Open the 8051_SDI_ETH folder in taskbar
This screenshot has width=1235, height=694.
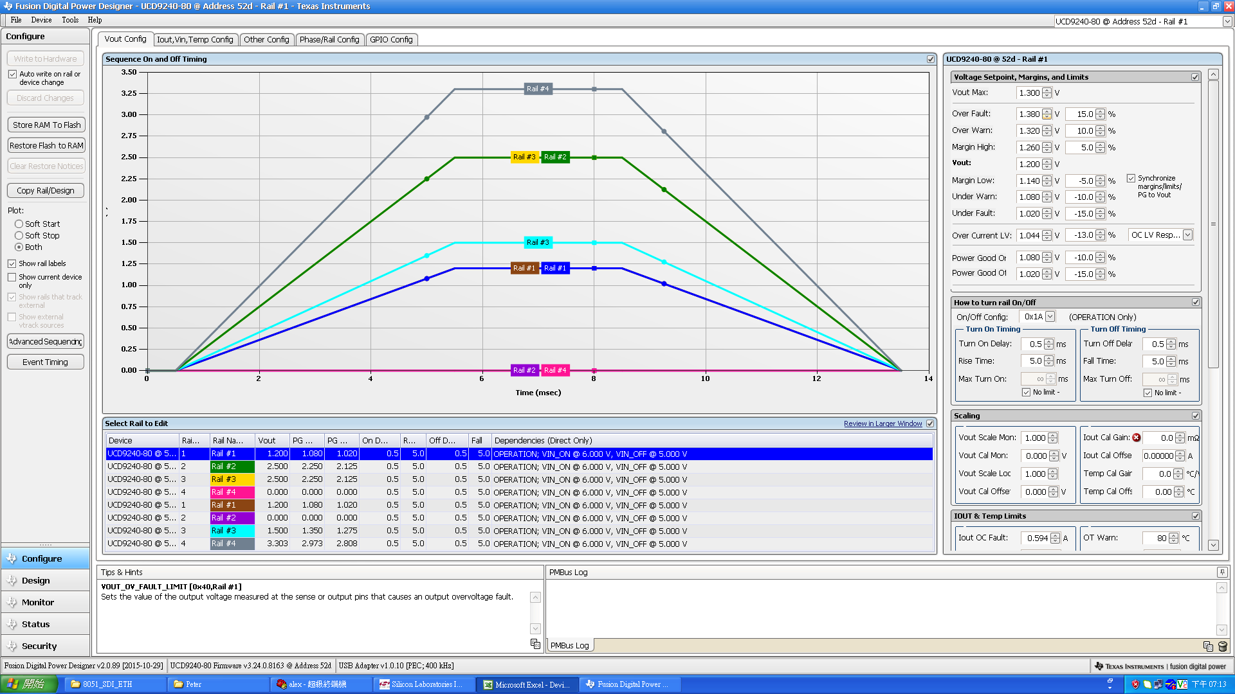point(114,684)
